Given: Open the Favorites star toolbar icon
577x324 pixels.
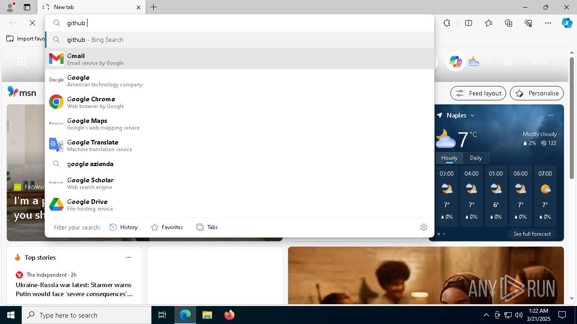Looking at the screenshot, I should (489, 23).
